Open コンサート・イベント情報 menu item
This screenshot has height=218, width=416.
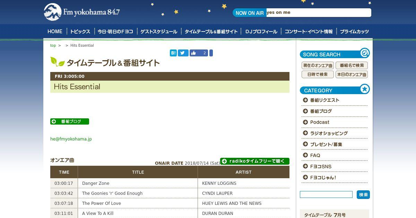[x=309, y=31]
